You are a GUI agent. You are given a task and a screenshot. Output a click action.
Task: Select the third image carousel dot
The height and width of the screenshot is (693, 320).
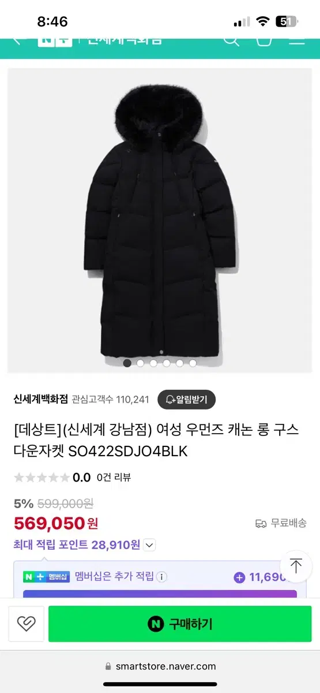pos(153,363)
